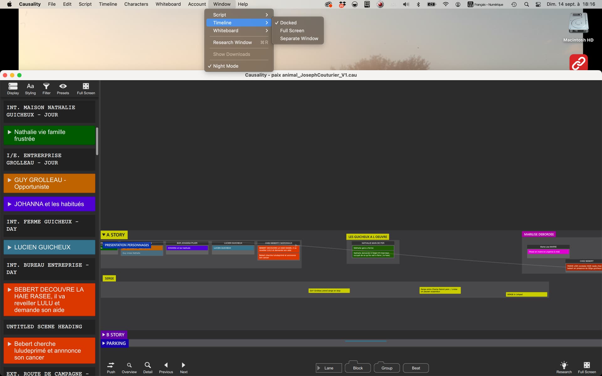Open Research Window menu entry
602x376 pixels.
[232, 42]
